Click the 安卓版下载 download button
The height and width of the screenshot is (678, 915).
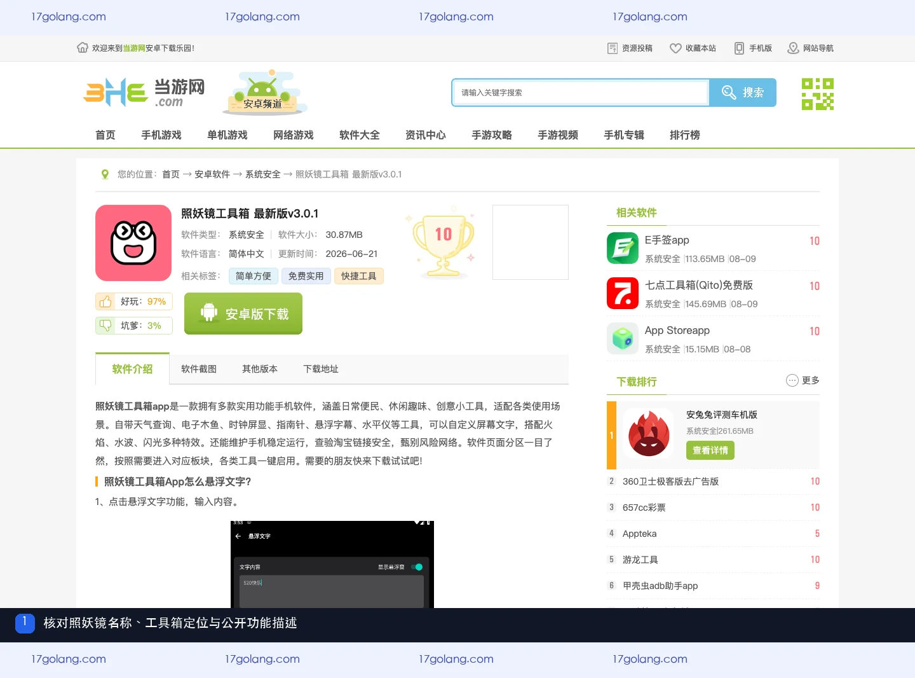tap(243, 314)
